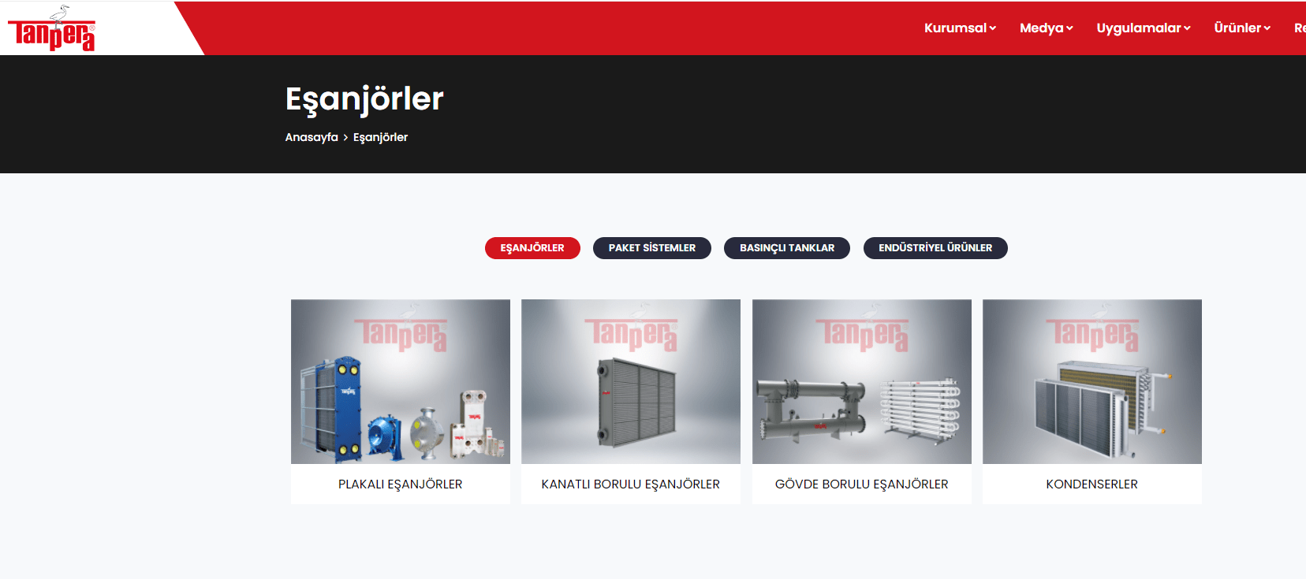Click GÖVDE BORULU EŞANJÖRLER title
This screenshot has height=579, width=1306.
click(862, 484)
